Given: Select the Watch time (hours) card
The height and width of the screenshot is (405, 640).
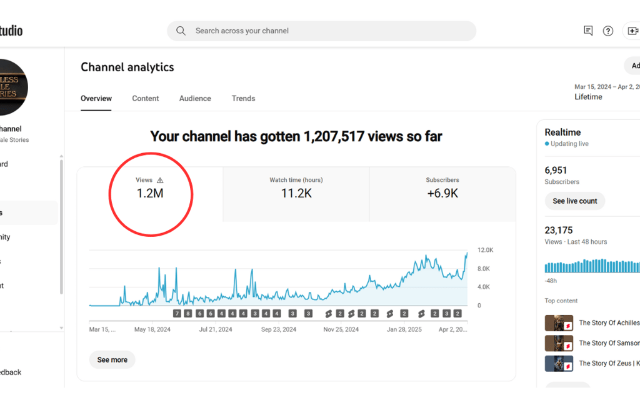Looking at the screenshot, I should click(296, 194).
